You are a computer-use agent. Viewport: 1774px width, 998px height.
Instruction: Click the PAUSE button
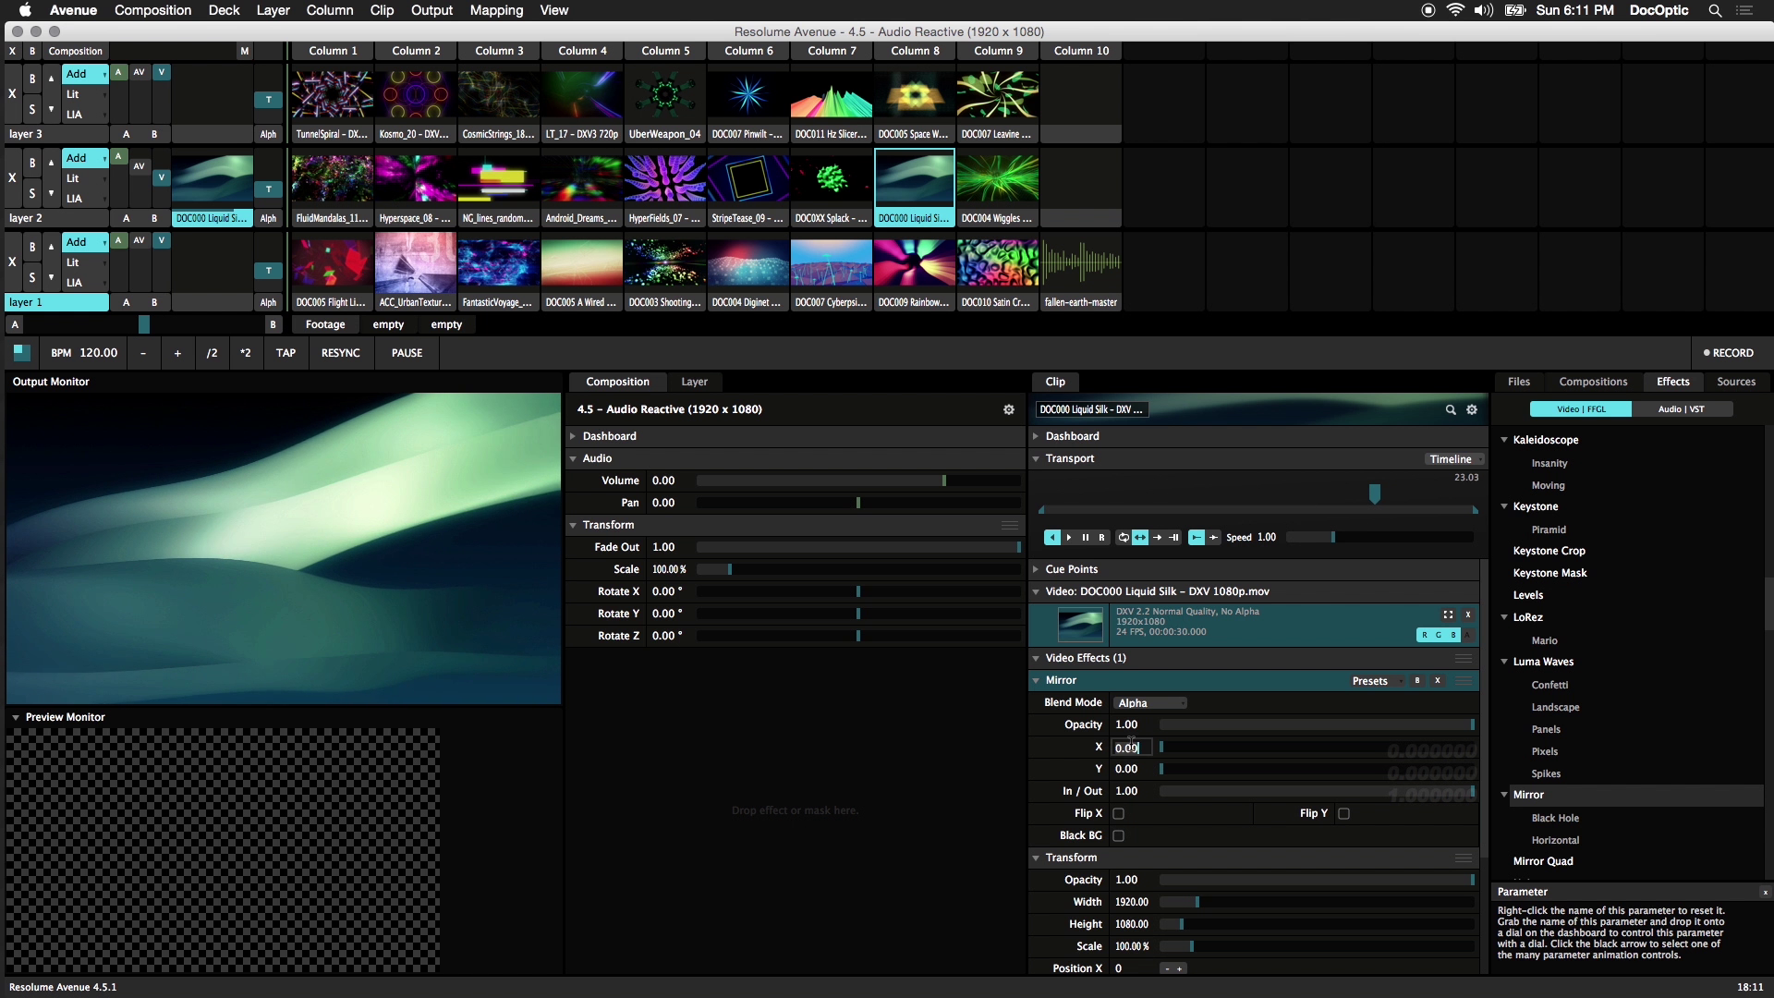[x=407, y=353]
